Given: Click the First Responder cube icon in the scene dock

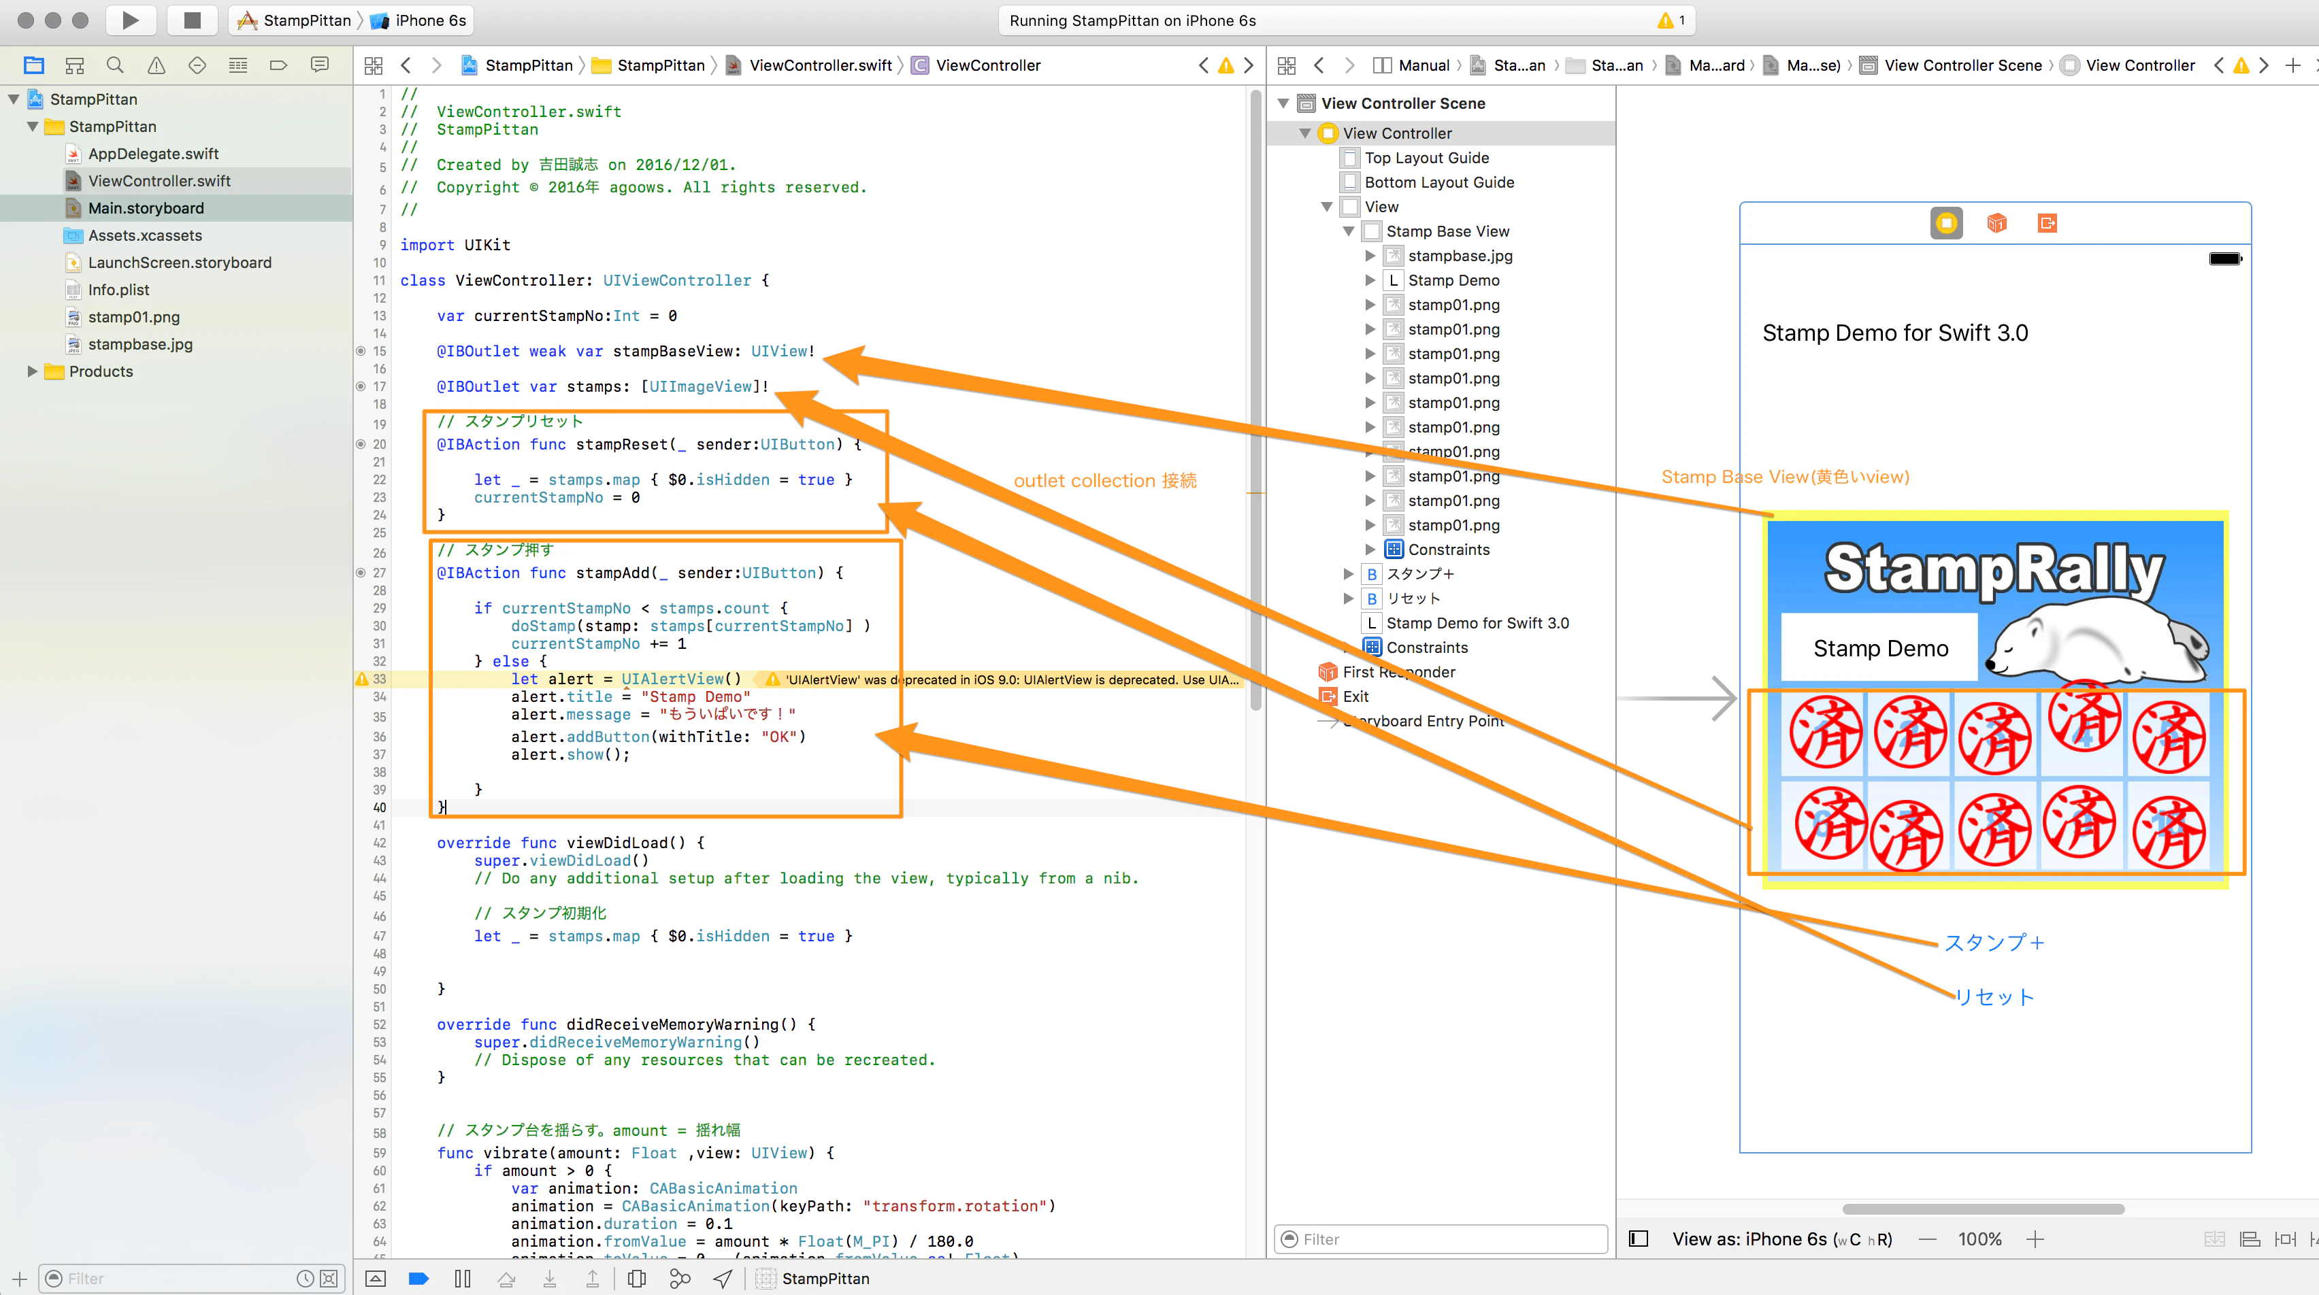Looking at the screenshot, I should [x=1996, y=222].
